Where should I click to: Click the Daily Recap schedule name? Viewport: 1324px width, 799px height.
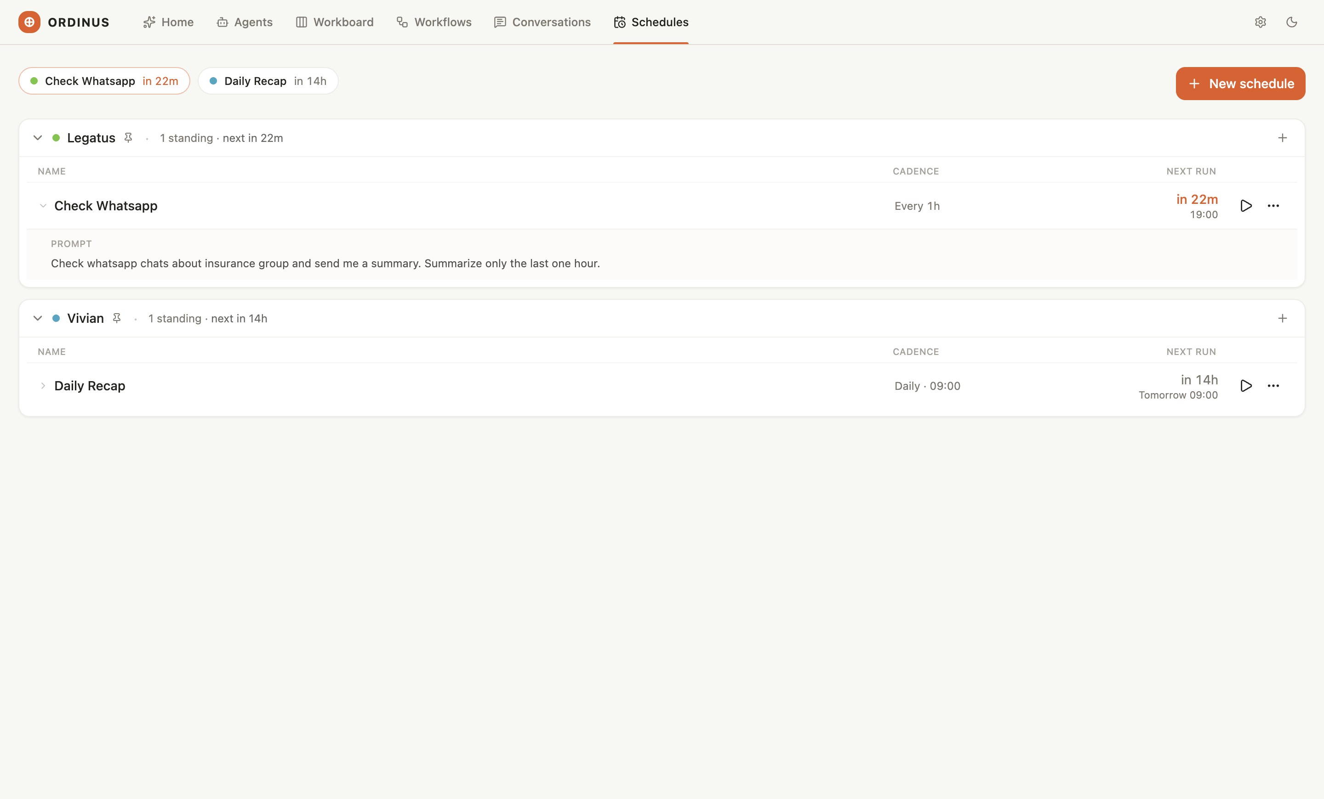pyautogui.click(x=90, y=386)
